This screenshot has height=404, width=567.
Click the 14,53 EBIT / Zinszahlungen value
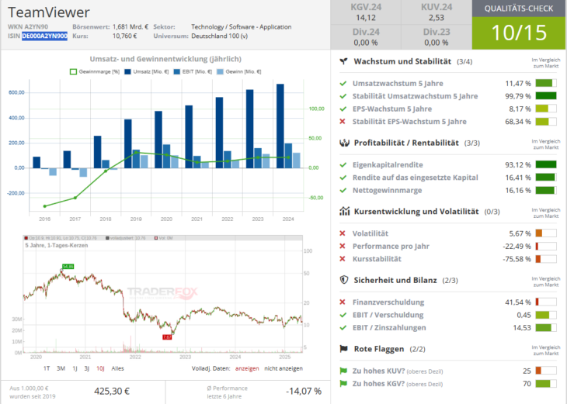[x=522, y=327]
